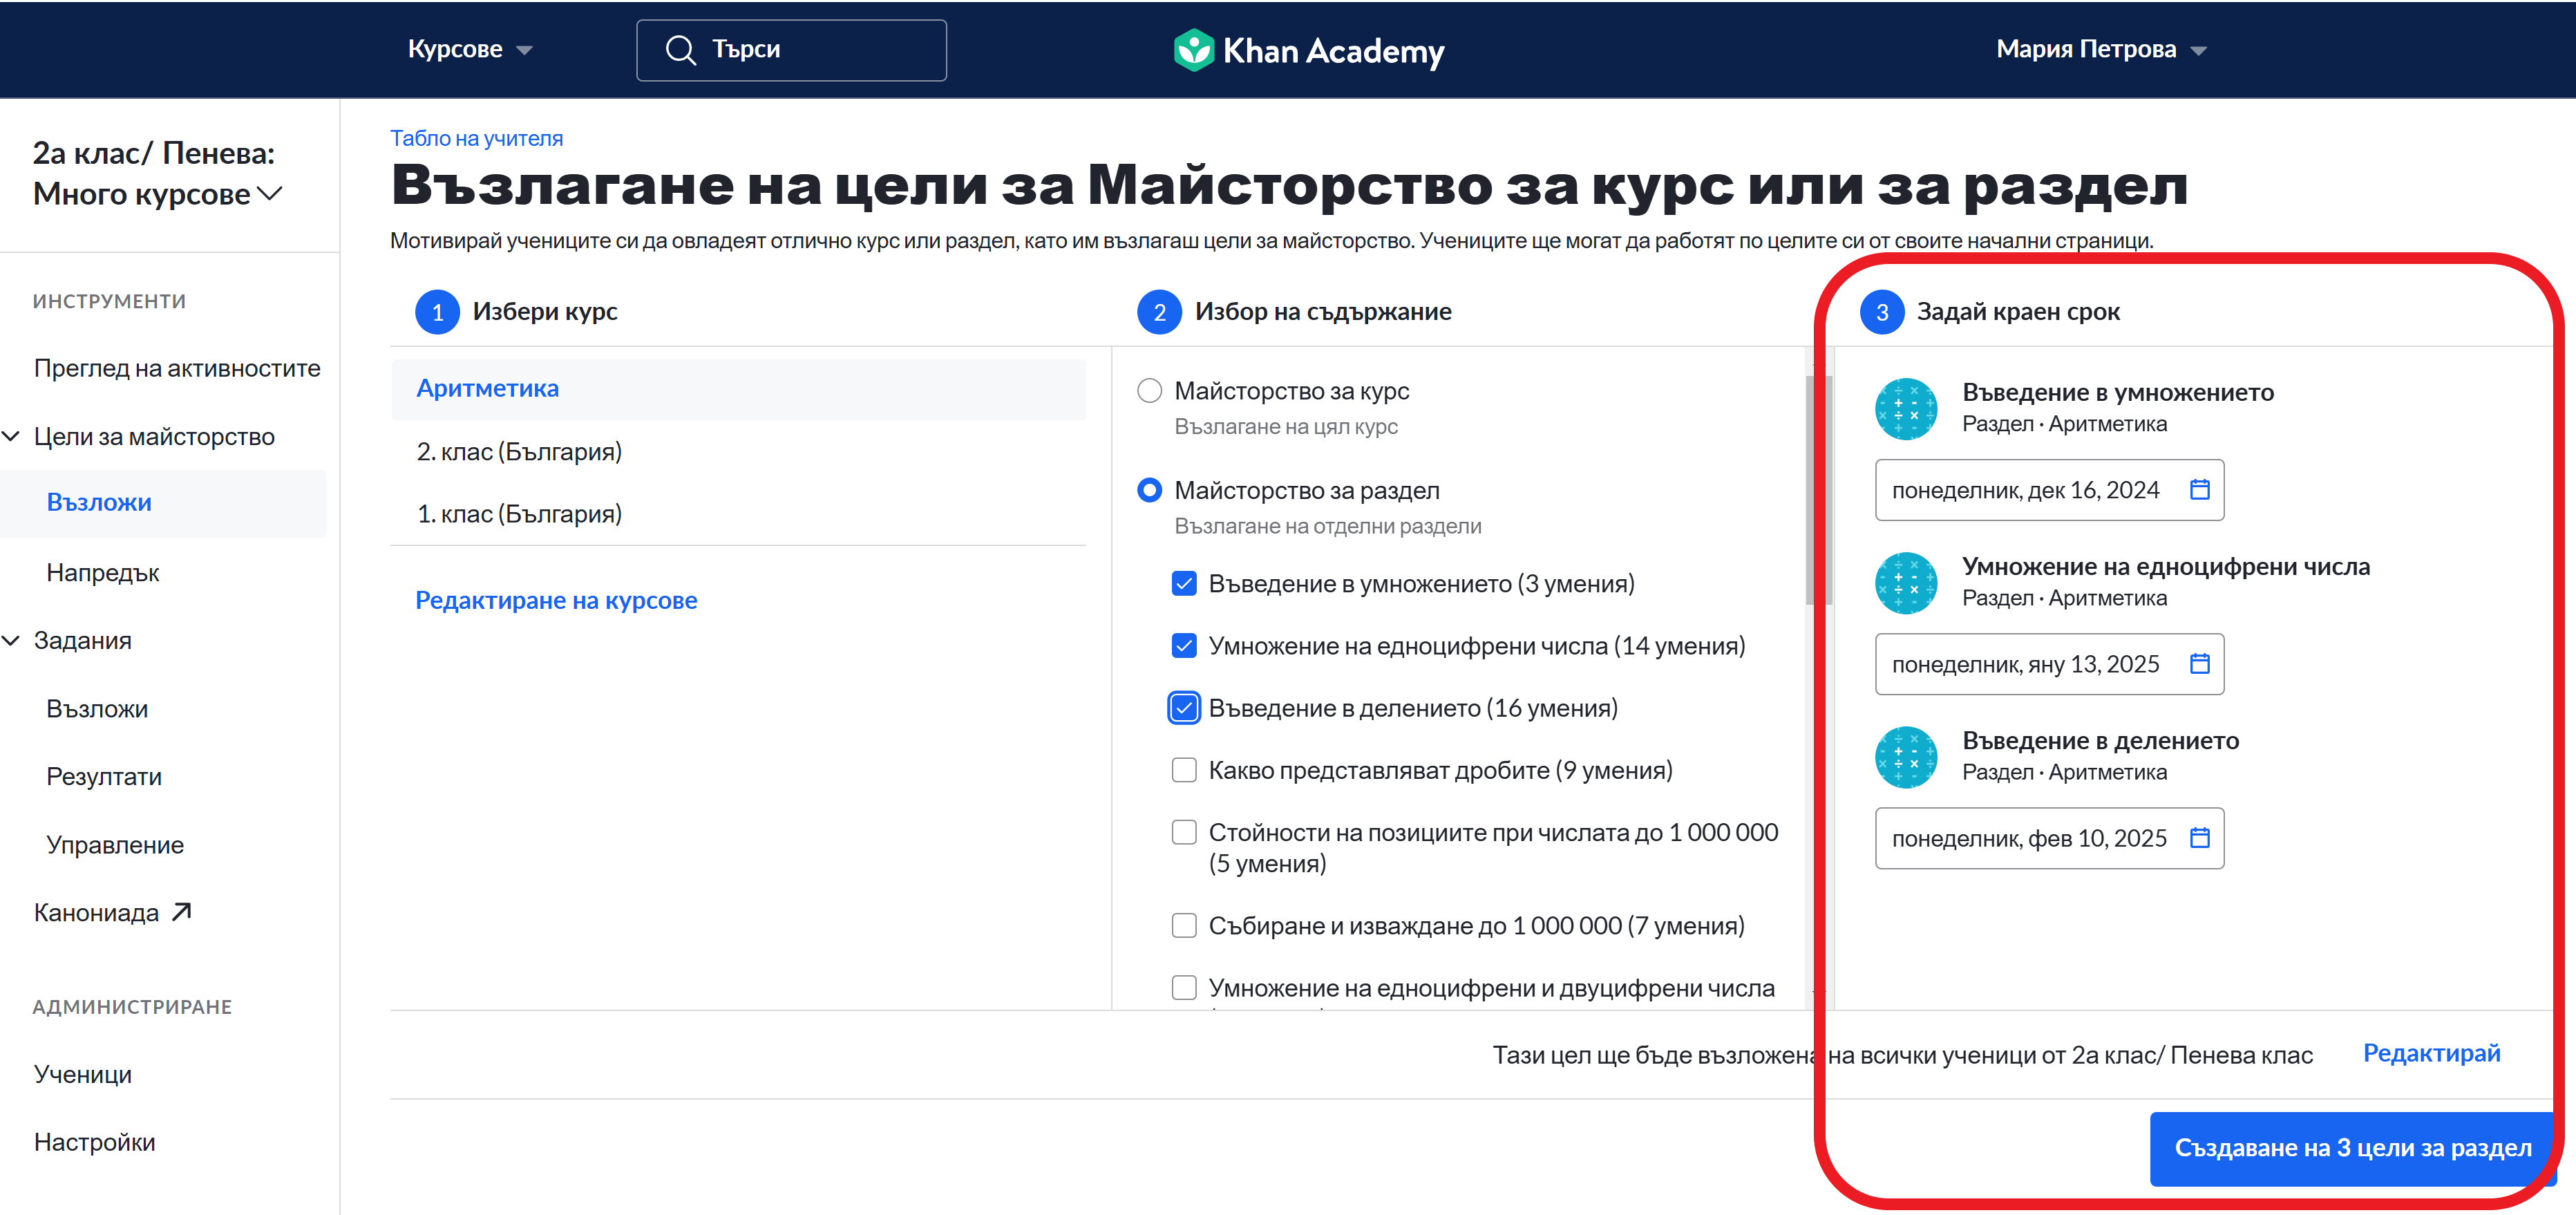This screenshot has height=1215, width=2576.
Task: Uncheck Въведение в делението (16 умения)
Action: pyautogui.click(x=1183, y=707)
